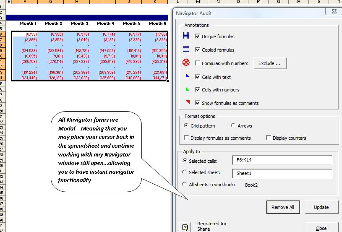Select the Month 3 column header cell
This screenshot has width=342, height=232.
(x=79, y=23)
